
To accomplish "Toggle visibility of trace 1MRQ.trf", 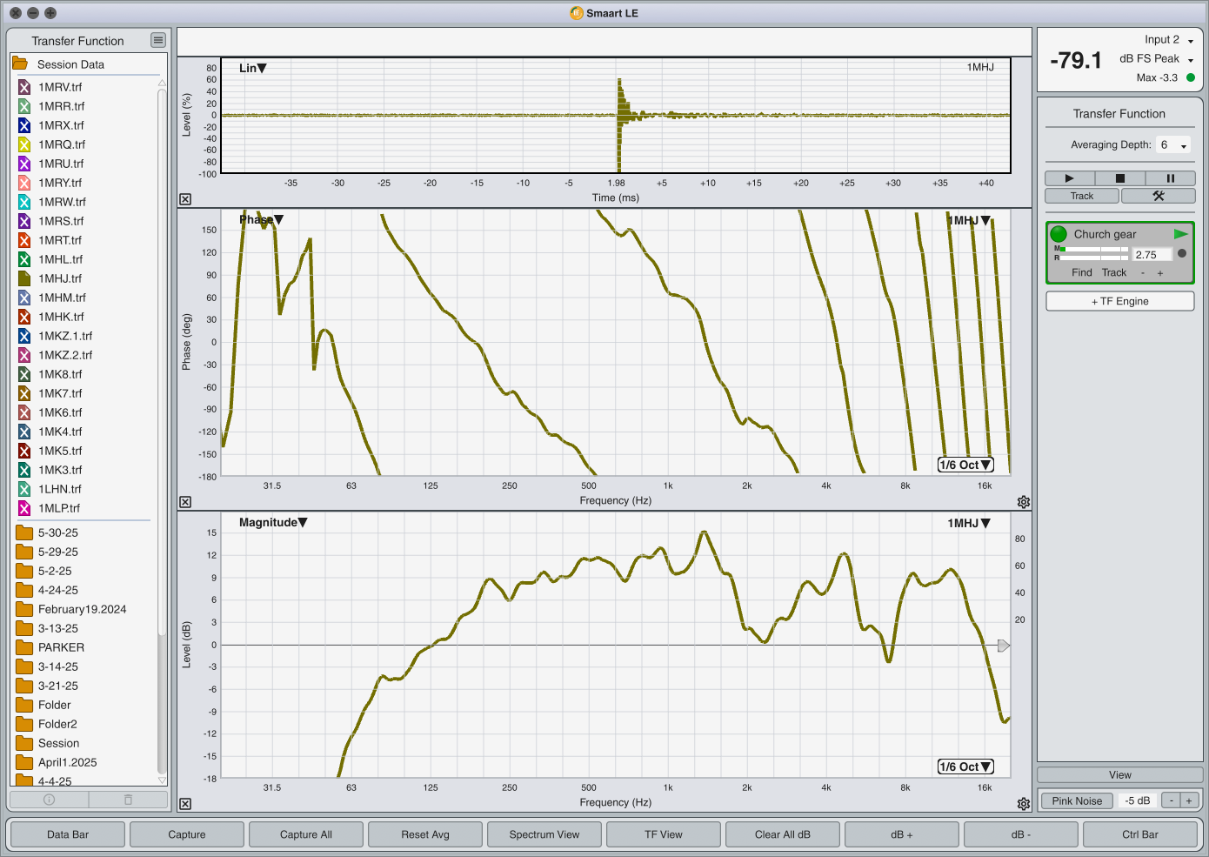I will coord(24,144).
